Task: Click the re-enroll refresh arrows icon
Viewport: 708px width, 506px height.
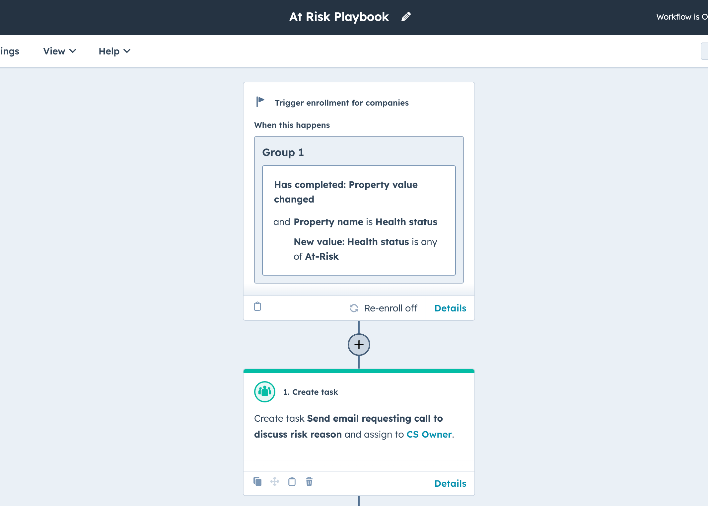Action: (354, 308)
